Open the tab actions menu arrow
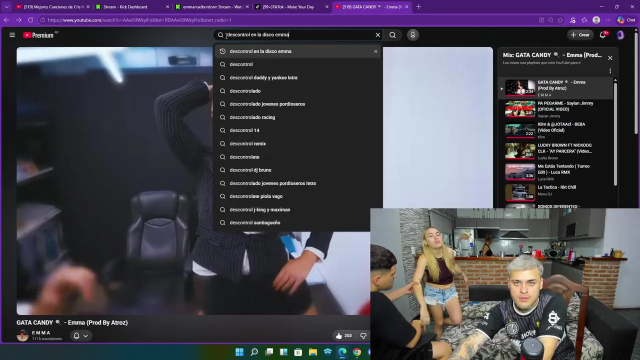Image resolution: width=640 pixels, height=360 pixels. (x=6, y=7)
